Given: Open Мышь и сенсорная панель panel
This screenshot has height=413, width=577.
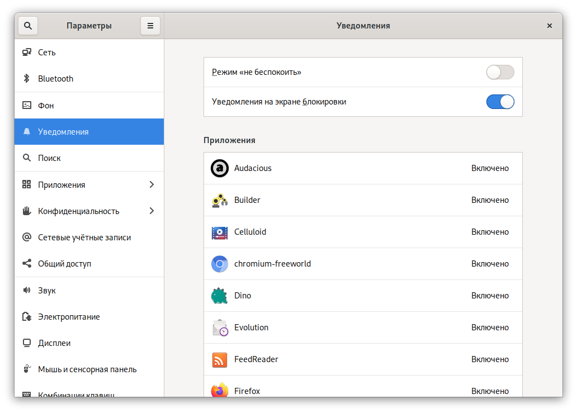Looking at the screenshot, I should 89,369.
